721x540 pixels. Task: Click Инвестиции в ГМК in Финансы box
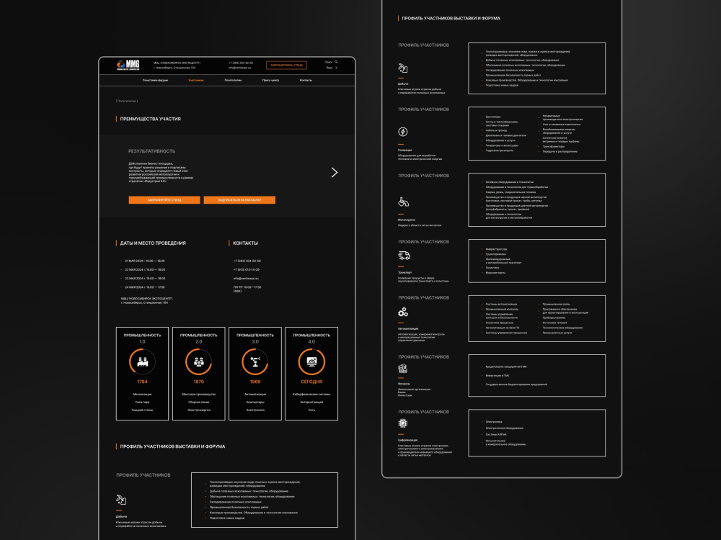coord(497,376)
